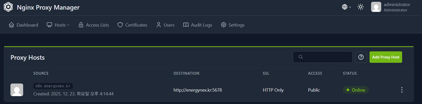Click the Online status badge
This screenshot has height=104, width=422.
pos(356,90)
